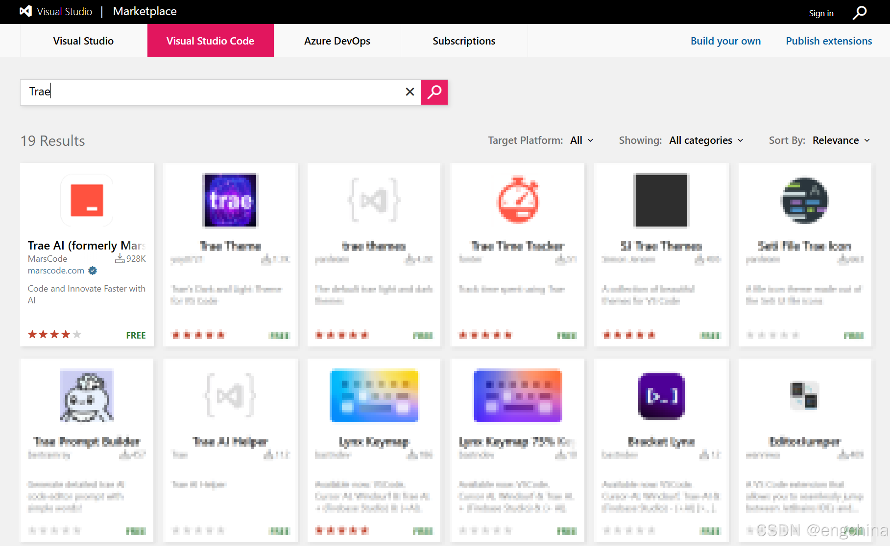Screen dimensions: 890x546
Task: Click the Visual Studio logo icon
Action: pyautogui.click(x=26, y=11)
